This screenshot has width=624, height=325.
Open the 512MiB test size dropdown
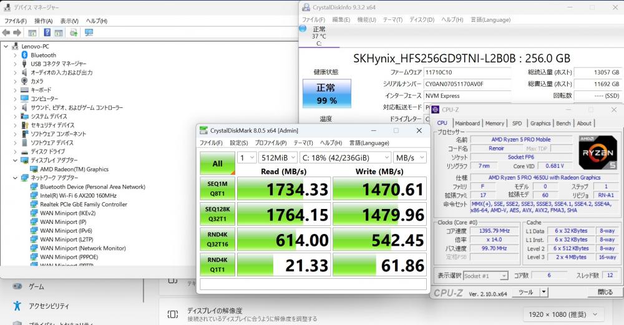click(x=278, y=158)
